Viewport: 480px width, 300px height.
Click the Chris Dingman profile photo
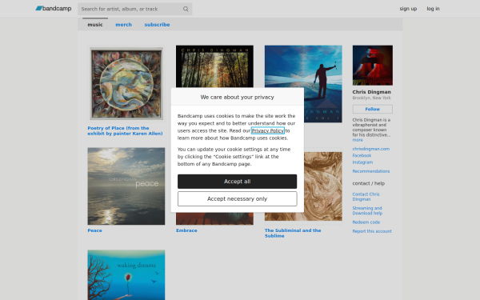[373, 66]
